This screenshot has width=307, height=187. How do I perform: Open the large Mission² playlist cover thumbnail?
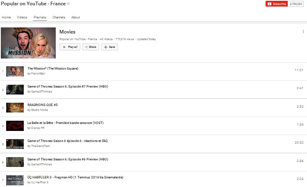[28, 43]
